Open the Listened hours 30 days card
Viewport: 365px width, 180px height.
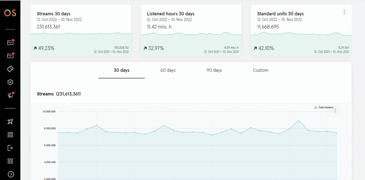click(191, 30)
